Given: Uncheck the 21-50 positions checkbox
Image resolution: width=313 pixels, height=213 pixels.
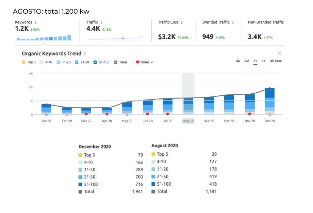Looking at the screenshot, I should (77, 62).
